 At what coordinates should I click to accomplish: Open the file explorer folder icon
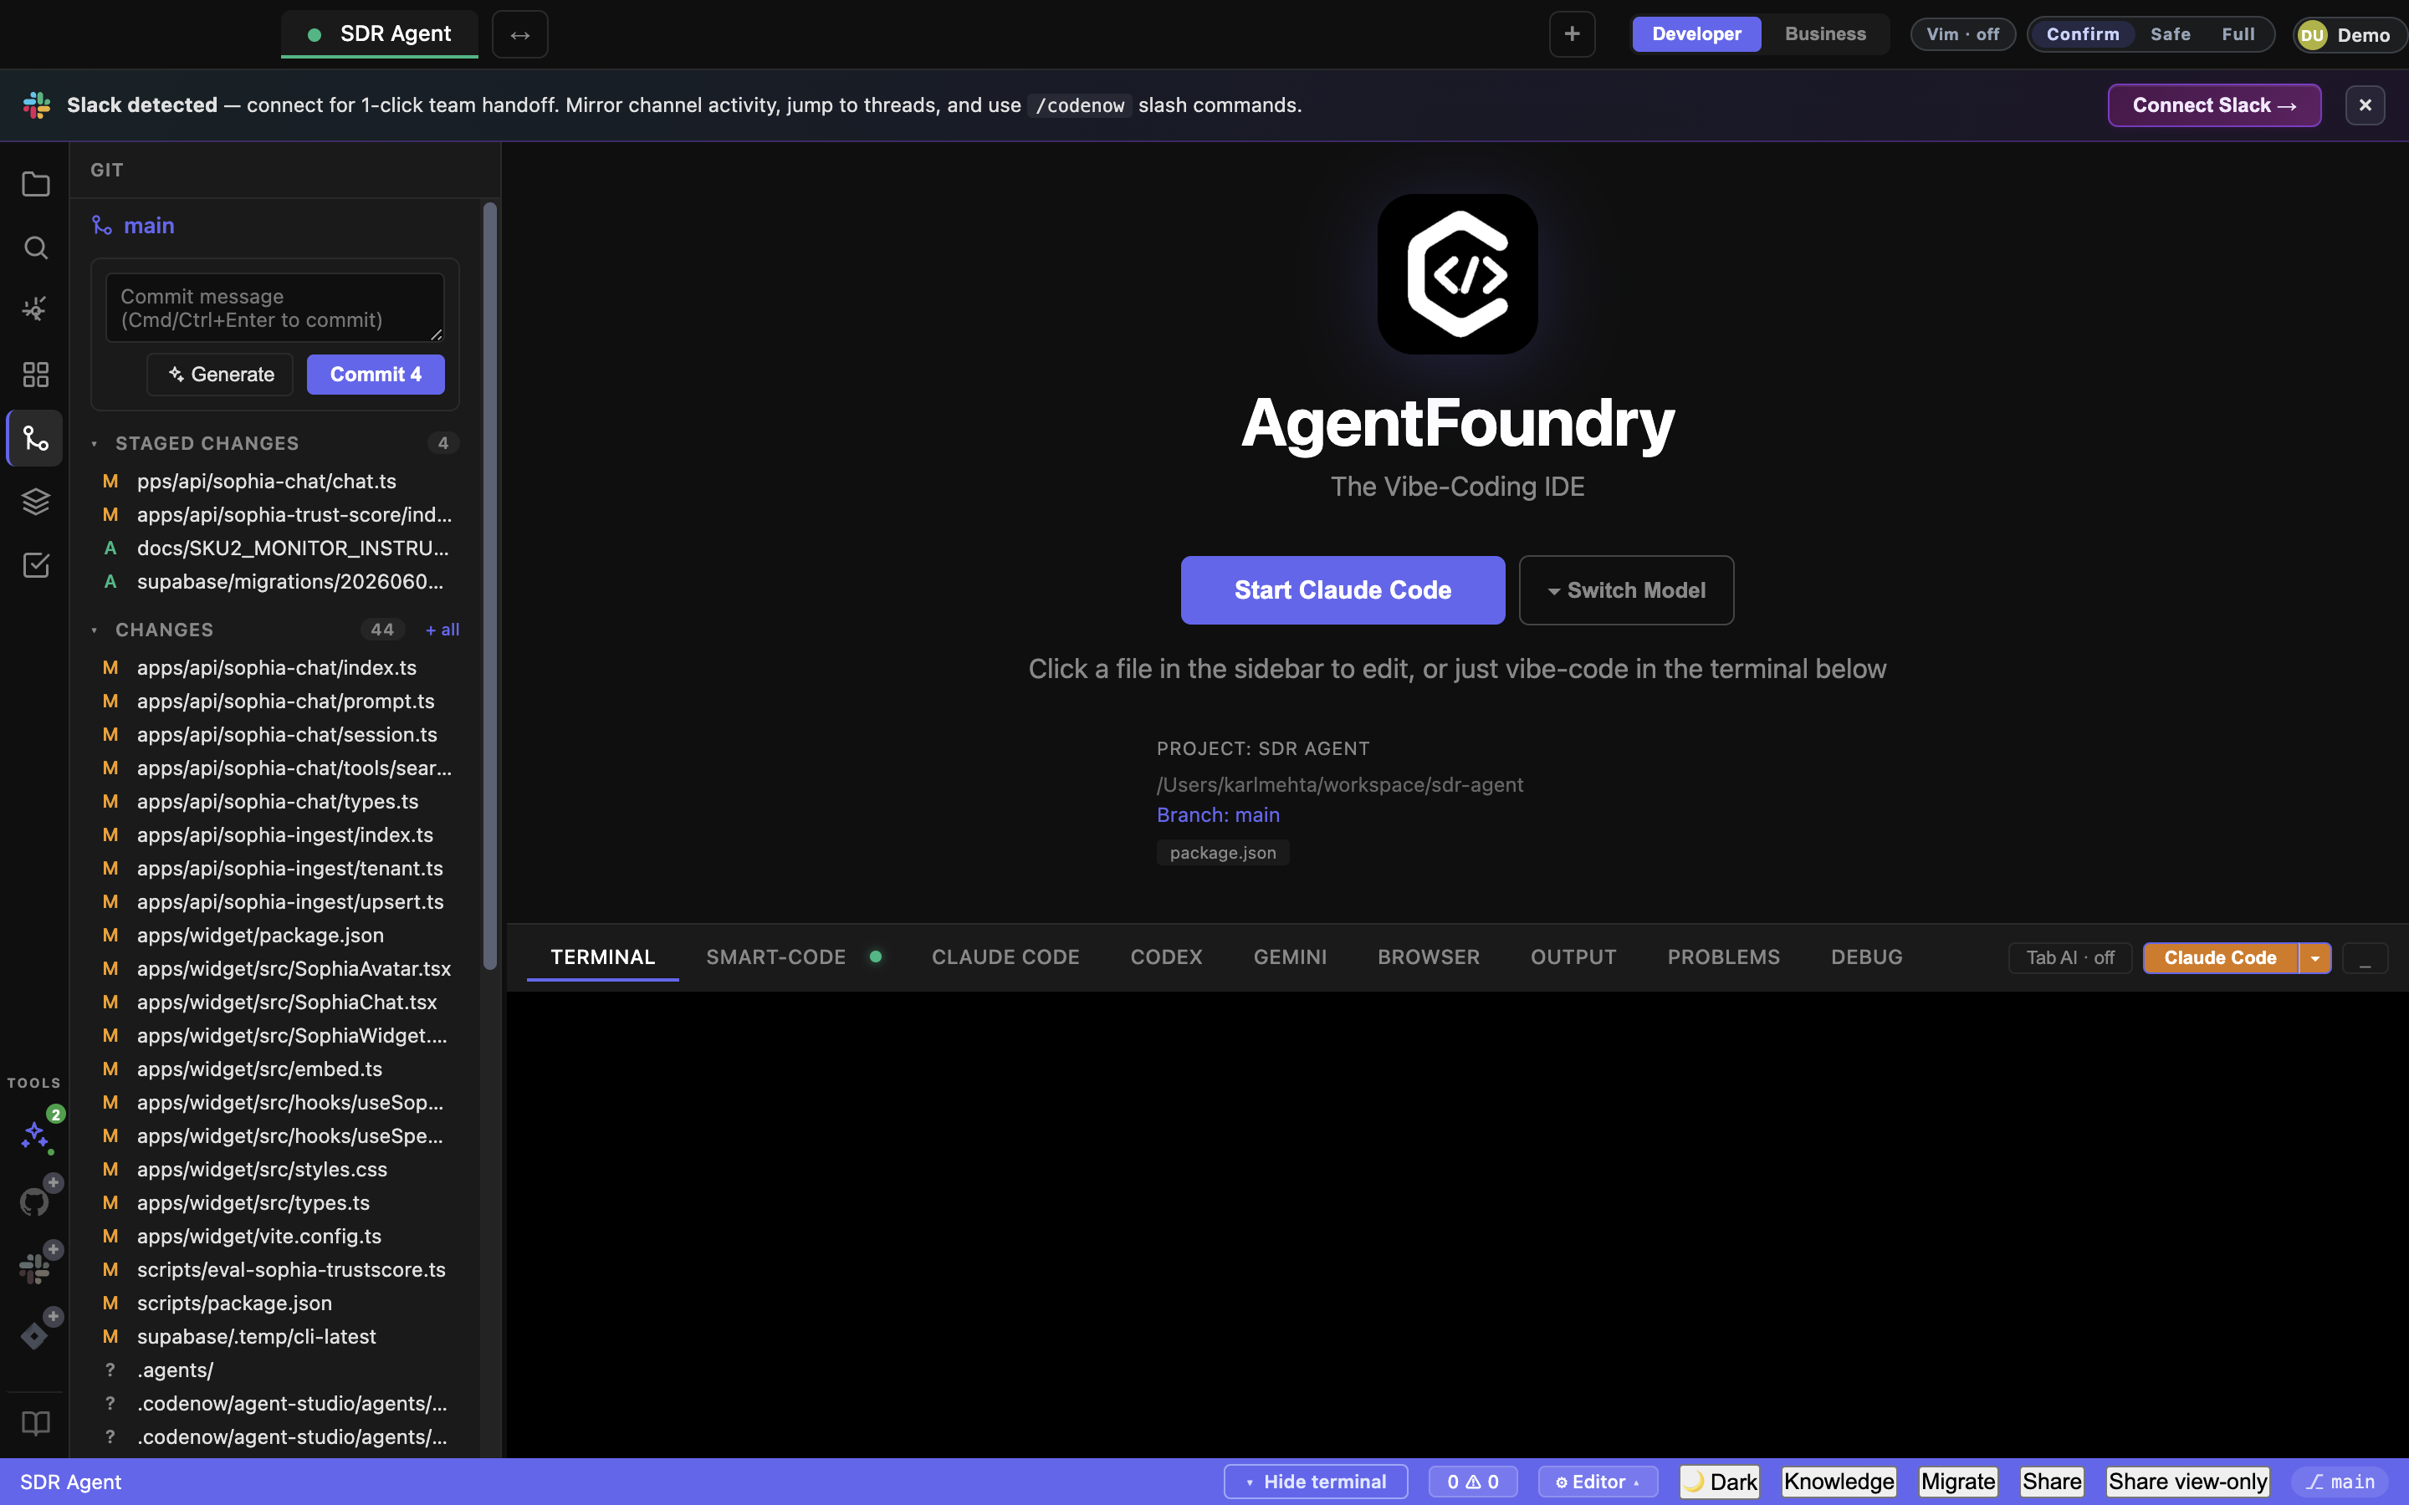[x=36, y=184]
